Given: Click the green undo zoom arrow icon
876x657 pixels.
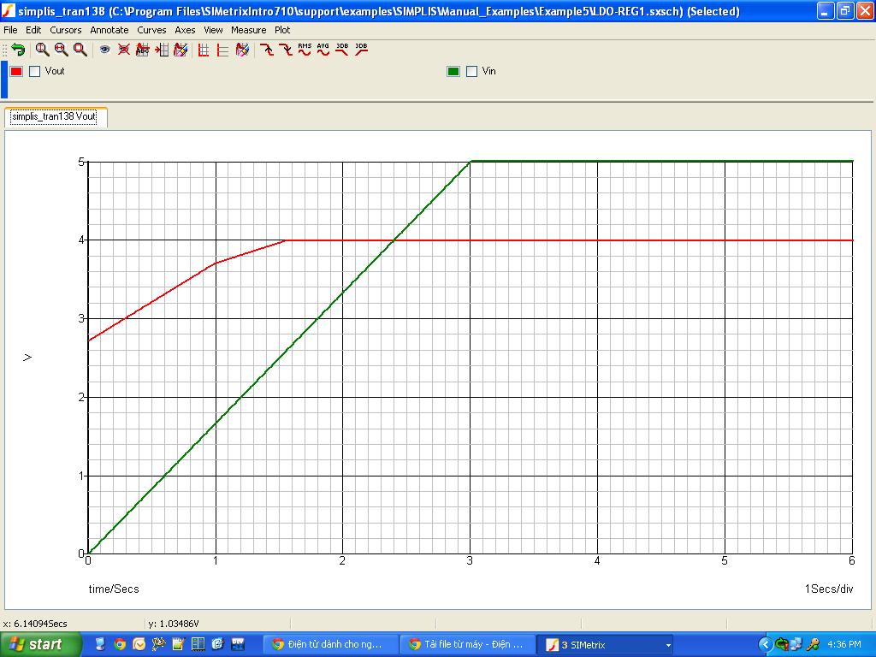Looking at the screenshot, I should click(19, 50).
